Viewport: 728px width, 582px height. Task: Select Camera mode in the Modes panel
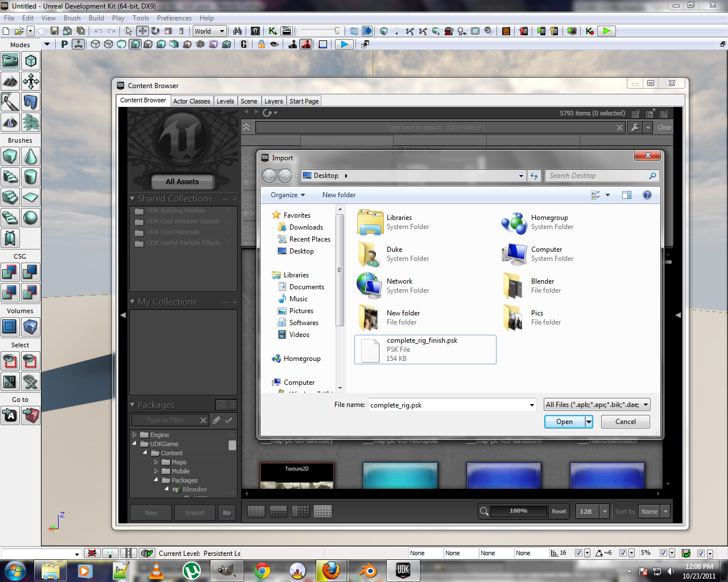10,61
